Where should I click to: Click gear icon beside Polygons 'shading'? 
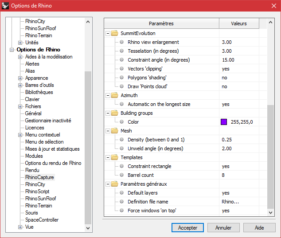pos(122,78)
